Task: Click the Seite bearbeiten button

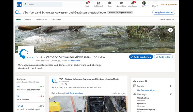Action: coord(141,57)
